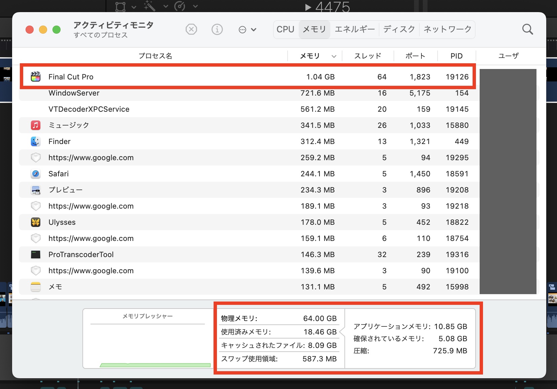Switch to the CPU tab
This screenshot has height=389, width=557.
click(285, 30)
